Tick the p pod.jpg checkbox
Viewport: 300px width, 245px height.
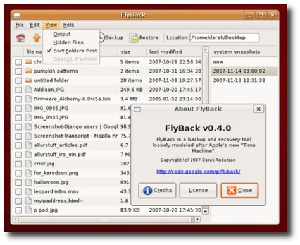click(x=18, y=210)
